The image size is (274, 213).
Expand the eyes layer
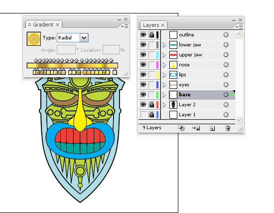(x=164, y=85)
